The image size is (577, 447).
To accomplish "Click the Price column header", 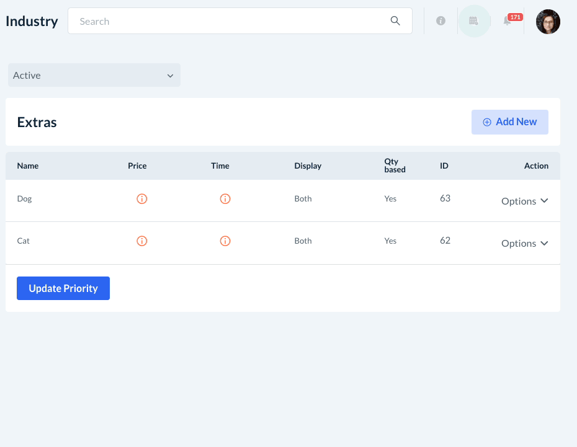I will pos(137,166).
